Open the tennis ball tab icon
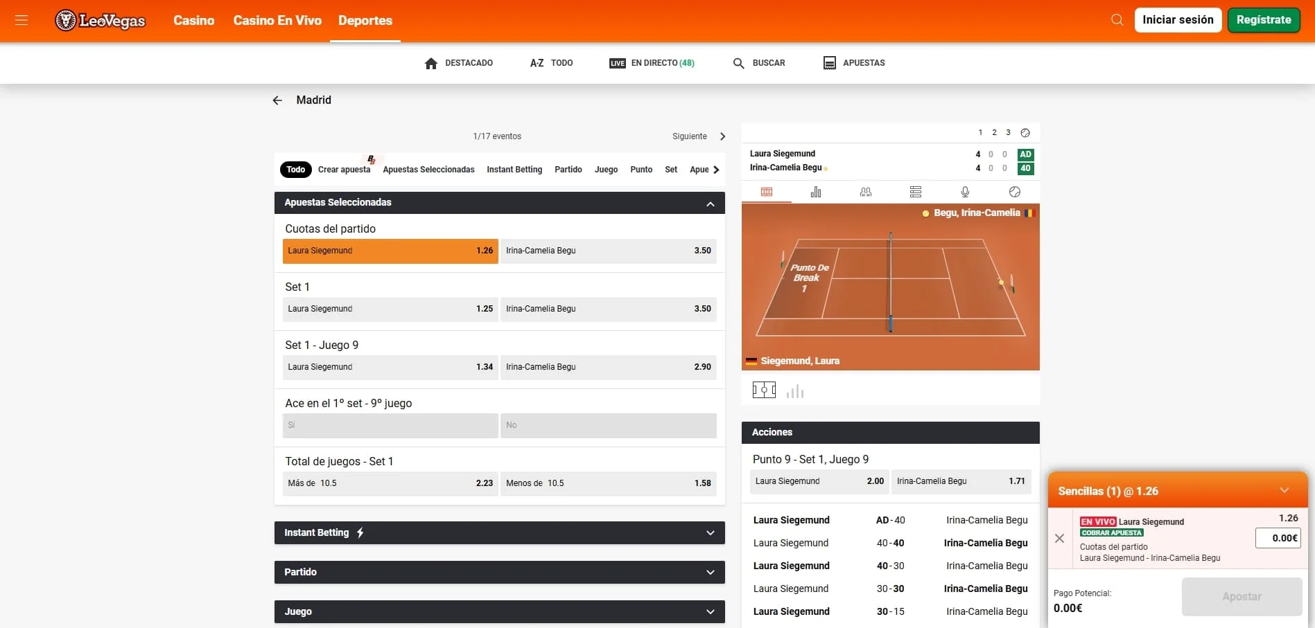Screen dimensions: 1315x628 click(1015, 192)
